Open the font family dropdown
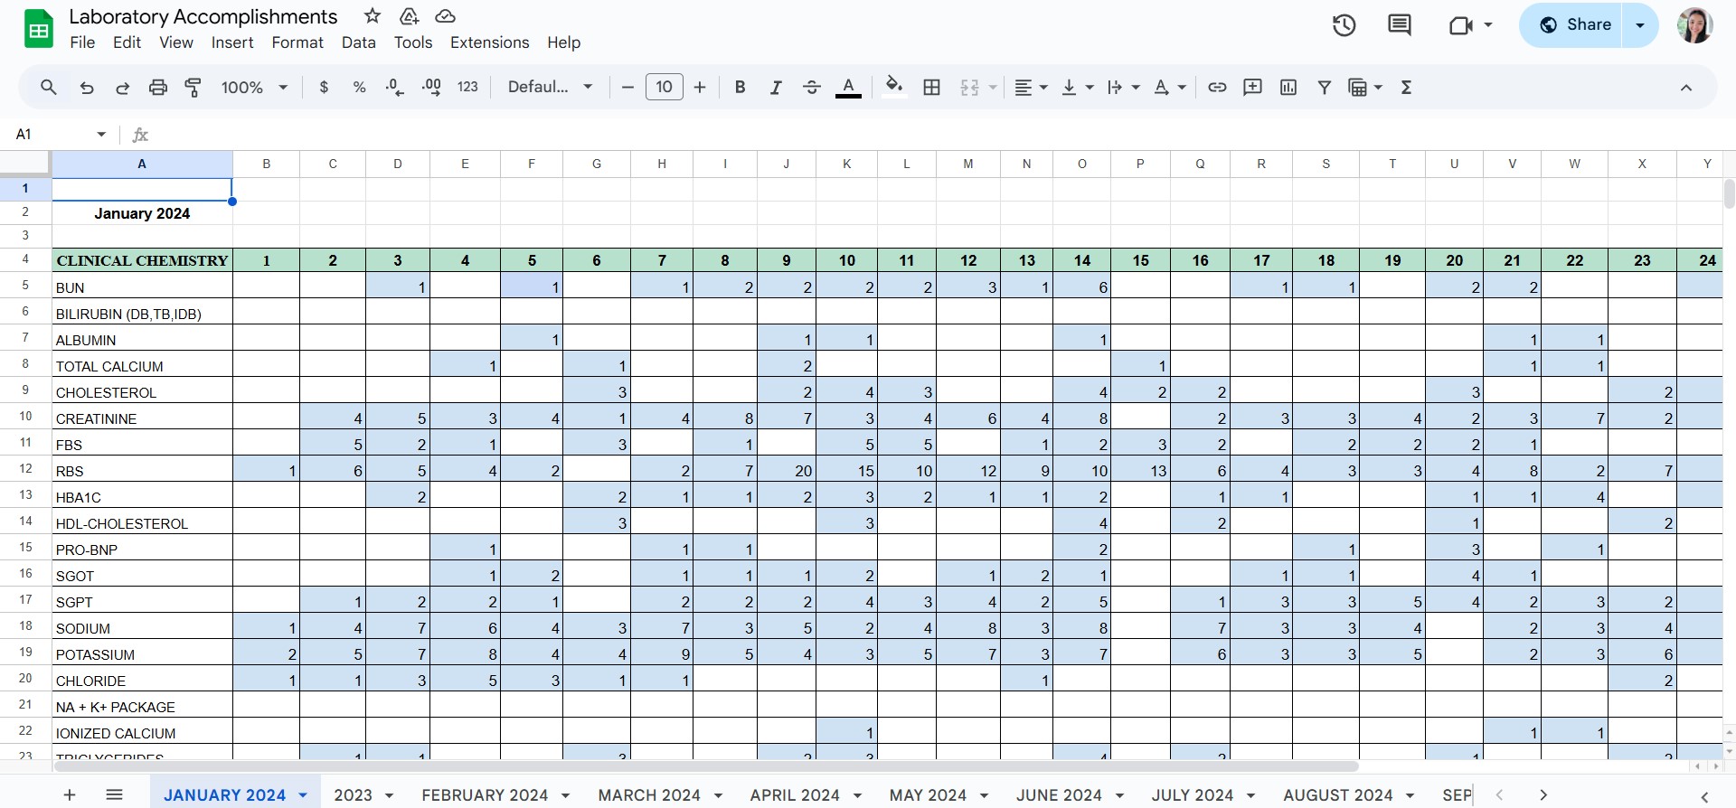The height and width of the screenshot is (808, 1736). tap(550, 88)
